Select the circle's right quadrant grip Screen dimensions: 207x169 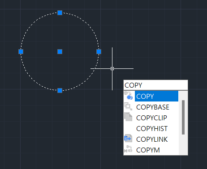[99, 52]
